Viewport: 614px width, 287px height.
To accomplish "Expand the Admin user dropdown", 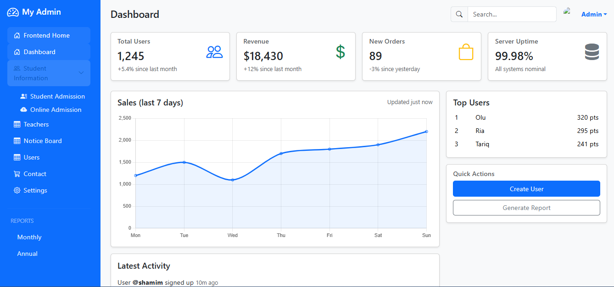I will tap(594, 14).
